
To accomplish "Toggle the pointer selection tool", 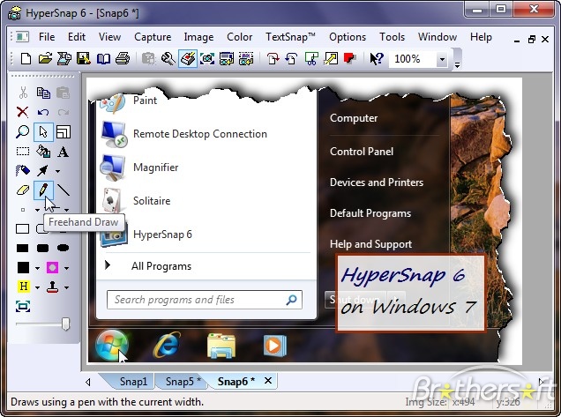I will pos(43,132).
